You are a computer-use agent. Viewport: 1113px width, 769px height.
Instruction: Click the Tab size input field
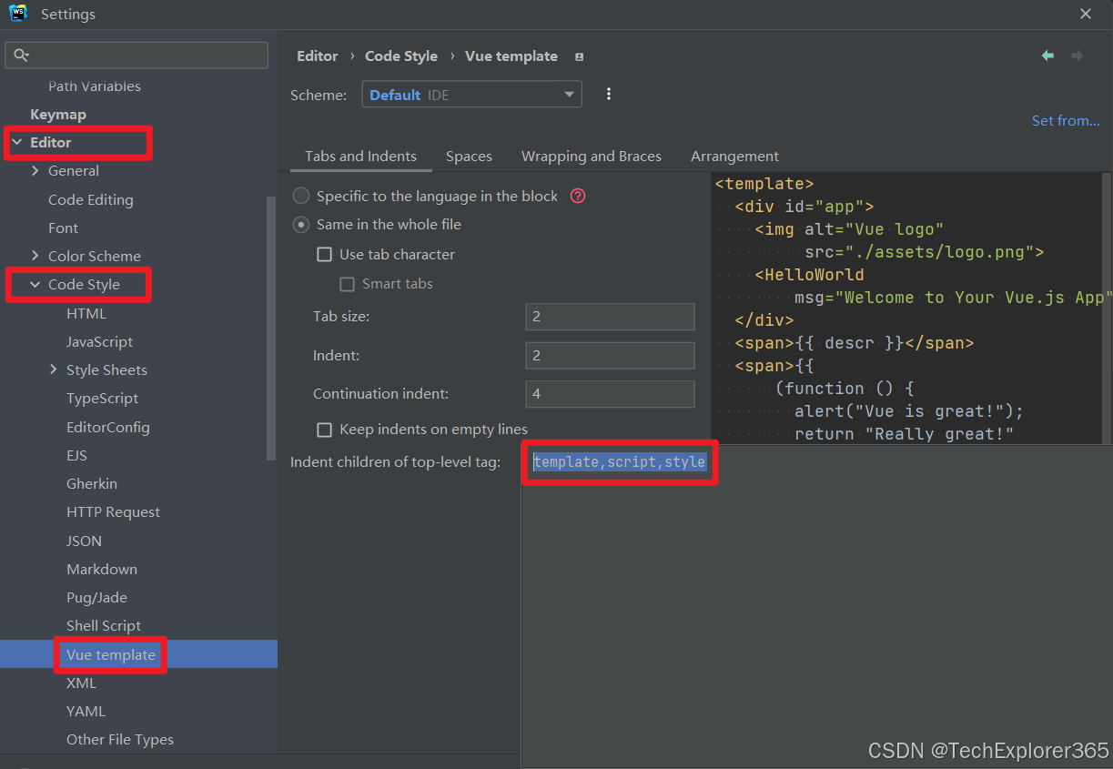610,317
